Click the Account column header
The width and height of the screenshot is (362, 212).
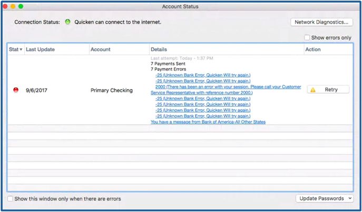tap(101, 49)
